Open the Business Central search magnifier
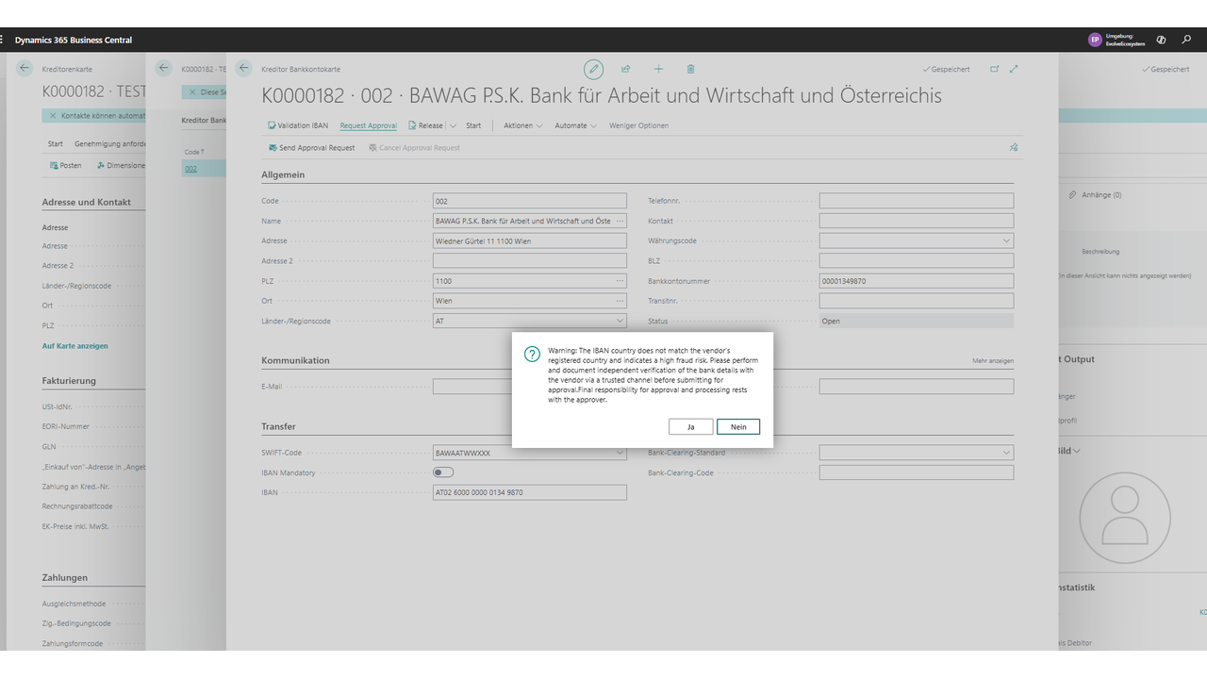Image resolution: width=1207 pixels, height=679 pixels. point(1186,40)
